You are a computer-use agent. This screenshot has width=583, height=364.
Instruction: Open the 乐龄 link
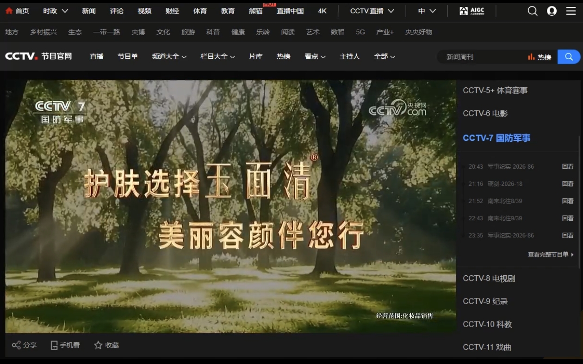[x=263, y=32]
